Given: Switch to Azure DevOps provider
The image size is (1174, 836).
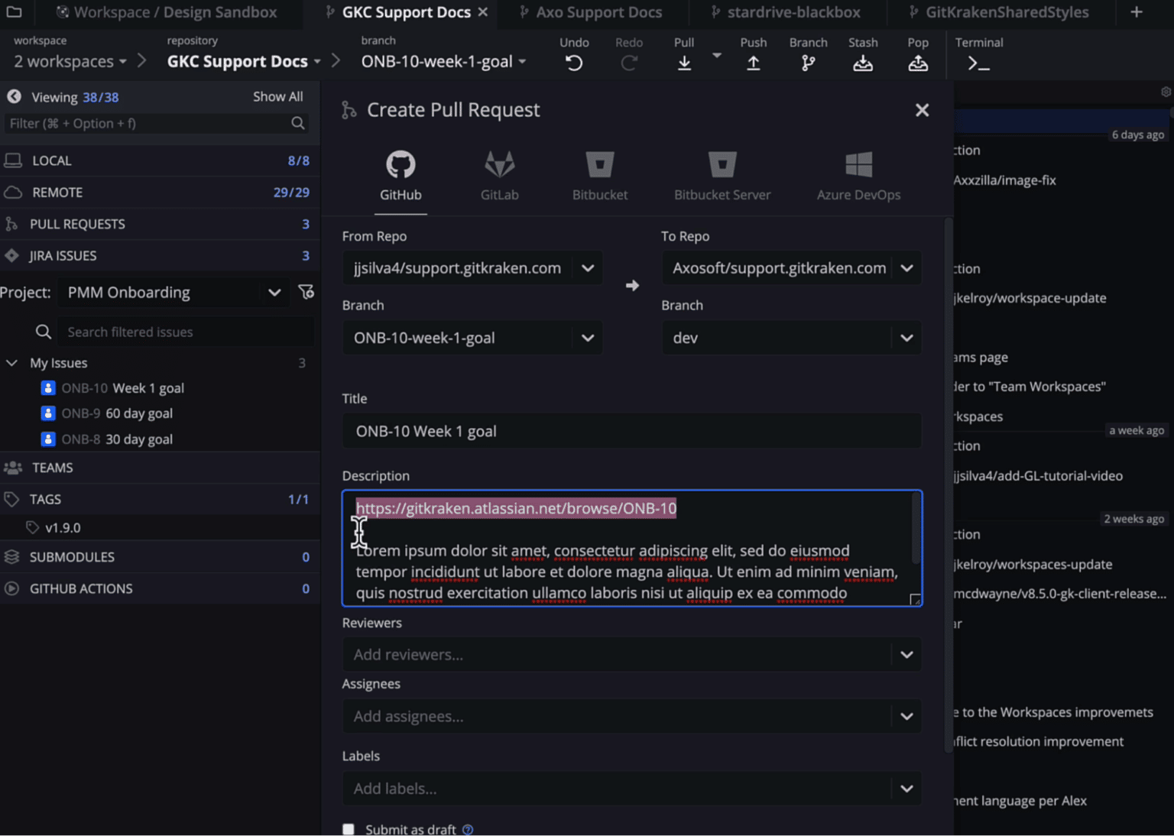Looking at the screenshot, I should tap(858, 176).
